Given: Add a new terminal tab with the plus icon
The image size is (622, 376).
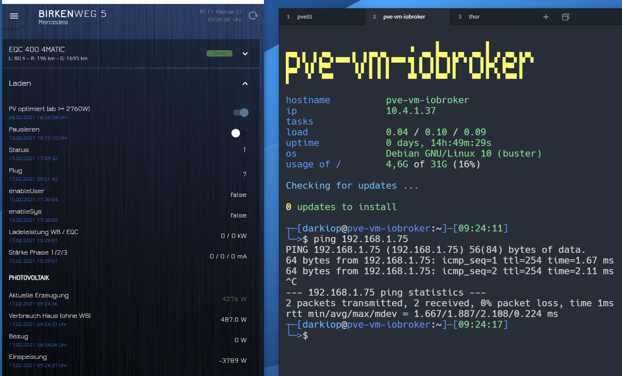Looking at the screenshot, I should click(x=546, y=17).
